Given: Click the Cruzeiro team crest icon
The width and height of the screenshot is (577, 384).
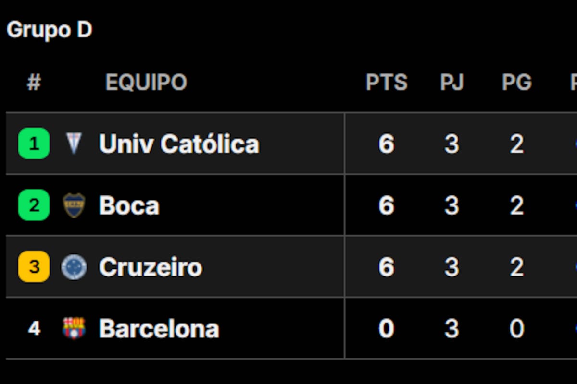Looking at the screenshot, I should tap(74, 267).
